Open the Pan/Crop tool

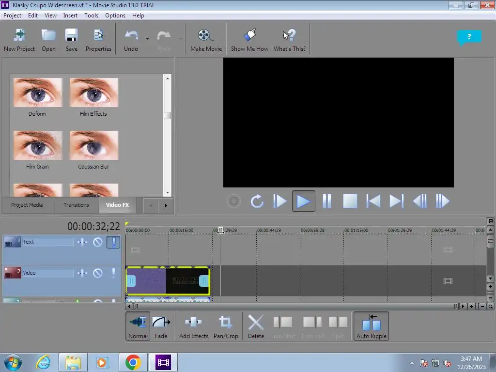[226, 326]
